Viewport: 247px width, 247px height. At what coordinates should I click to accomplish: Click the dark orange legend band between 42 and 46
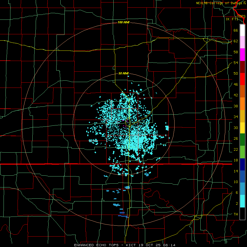[x=242, y=91]
